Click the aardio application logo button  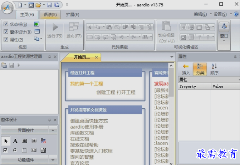pyautogui.click(x=7, y=8)
